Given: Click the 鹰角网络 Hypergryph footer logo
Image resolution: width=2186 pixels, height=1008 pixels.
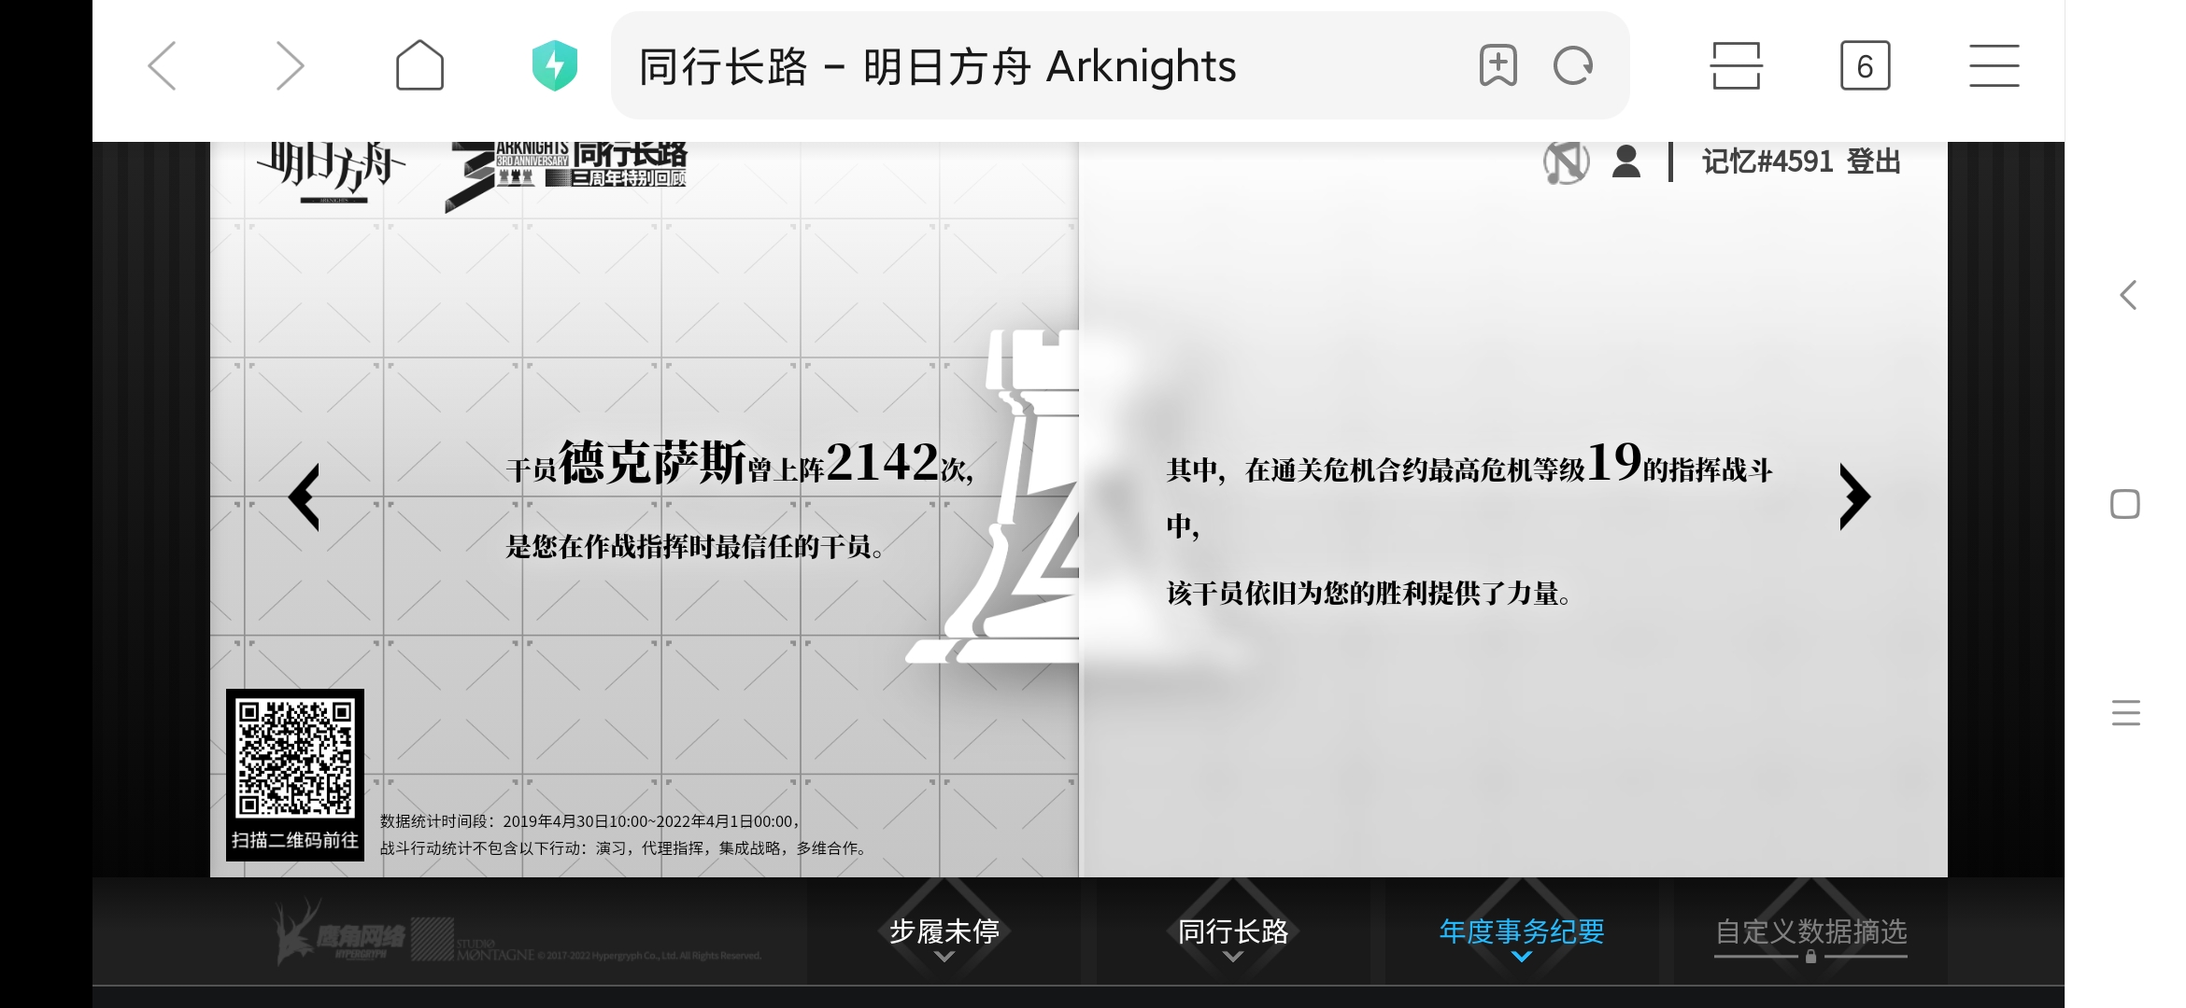Looking at the screenshot, I should click(342, 933).
